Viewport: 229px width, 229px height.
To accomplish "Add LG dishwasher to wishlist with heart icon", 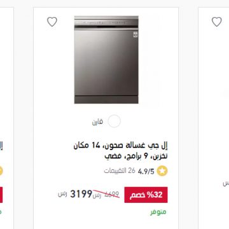I will pyautogui.click(x=52, y=22).
